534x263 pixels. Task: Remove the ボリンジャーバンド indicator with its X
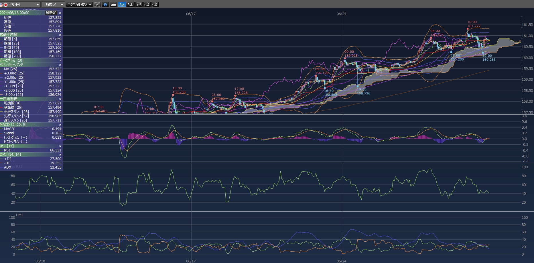click(x=60, y=65)
